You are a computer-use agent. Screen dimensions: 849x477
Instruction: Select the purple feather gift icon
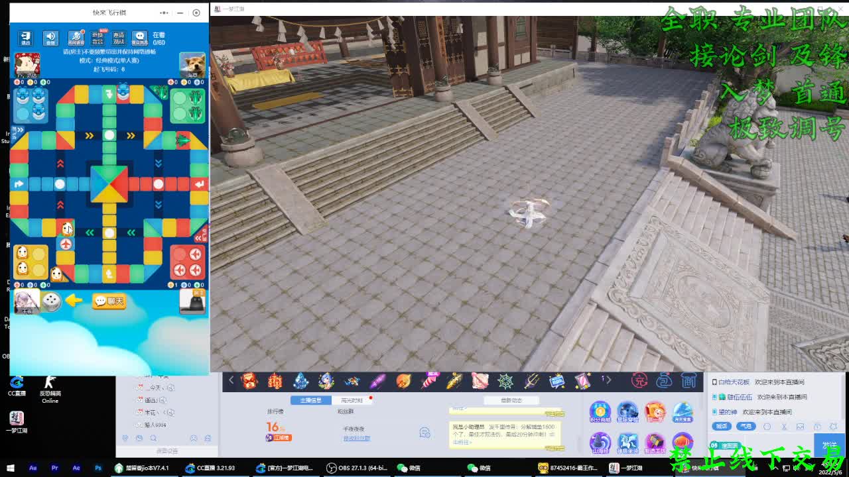(377, 381)
